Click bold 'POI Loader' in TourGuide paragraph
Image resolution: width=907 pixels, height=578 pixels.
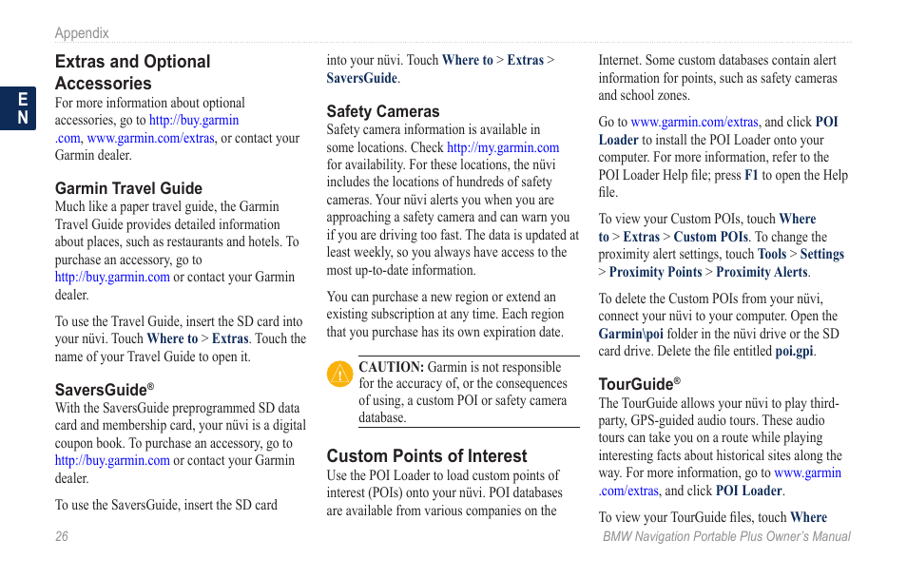(x=749, y=491)
